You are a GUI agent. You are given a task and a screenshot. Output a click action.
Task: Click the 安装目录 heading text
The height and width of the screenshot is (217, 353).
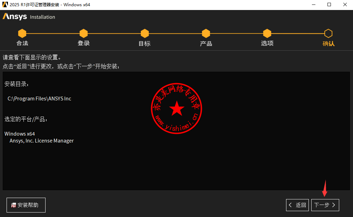coord(17,84)
